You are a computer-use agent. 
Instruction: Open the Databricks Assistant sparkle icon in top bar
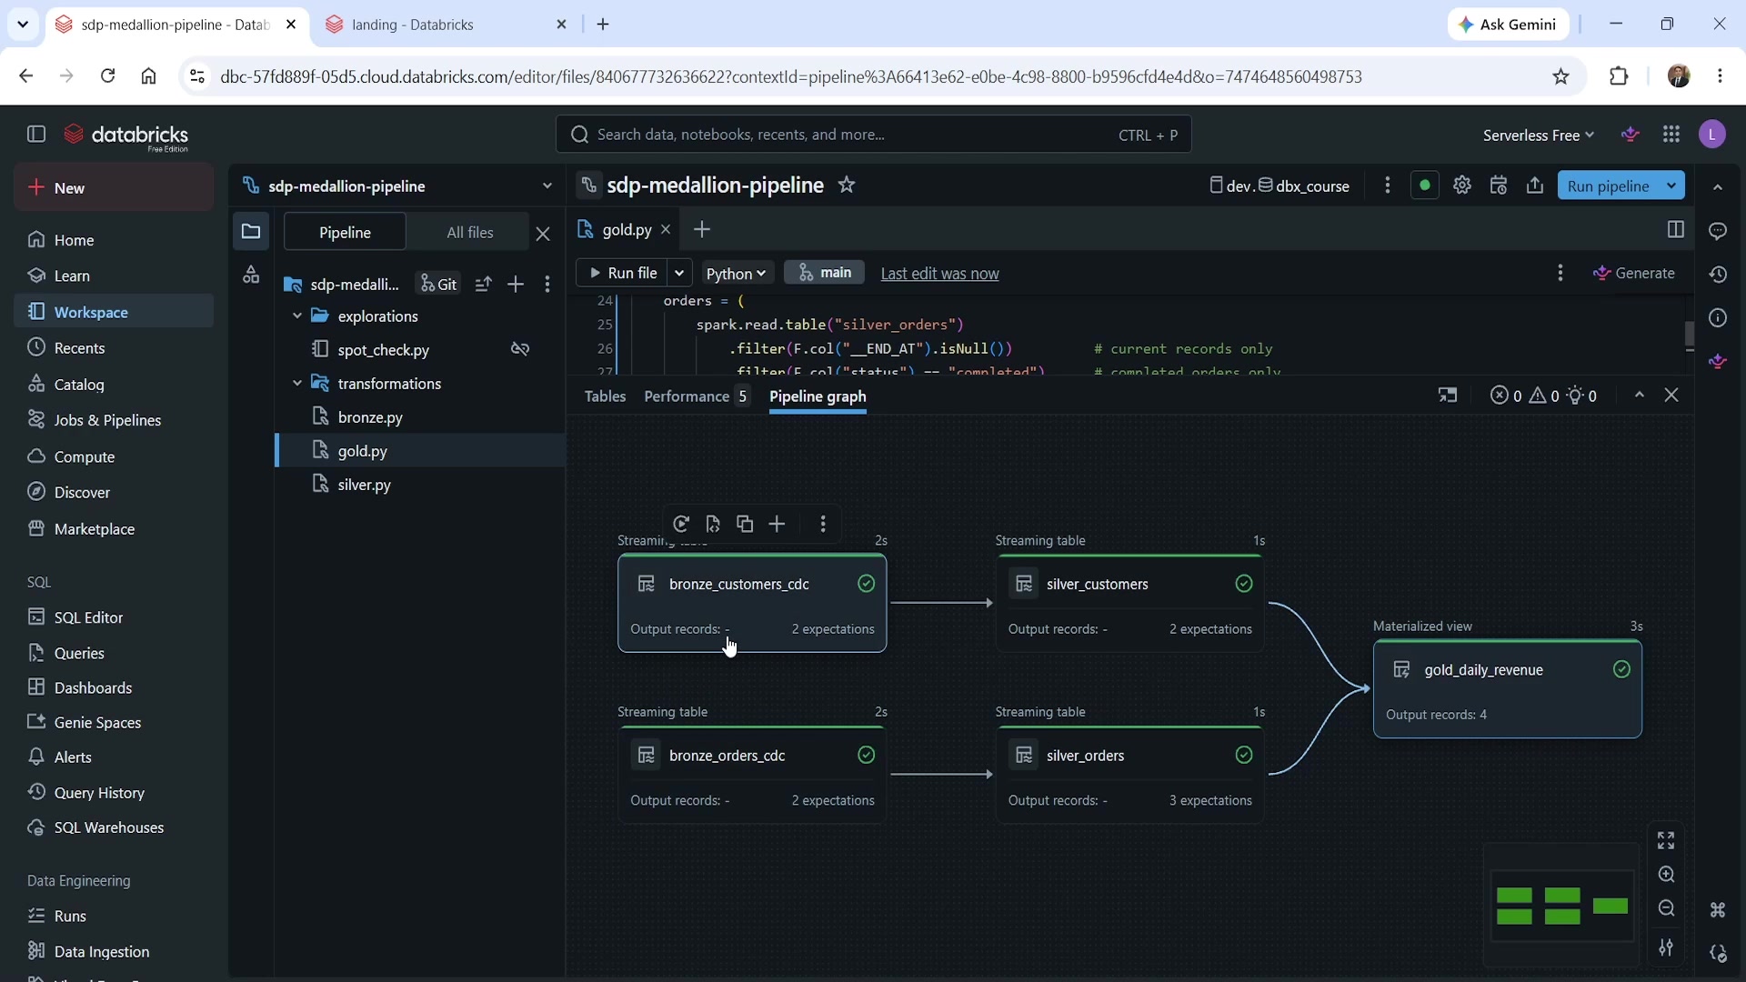pyautogui.click(x=1631, y=135)
